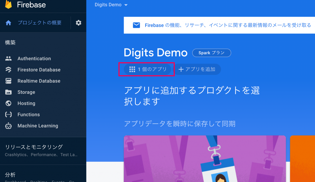The height and width of the screenshot is (182, 315).
Task: Click the Spark プラン button
Action: point(212,53)
